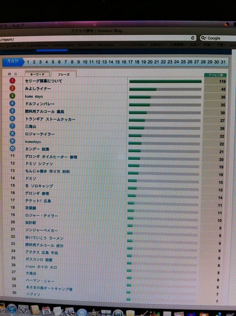Click the phrase ドルフィンバレー
This screenshot has height=316, width=236.
(x=40, y=104)
